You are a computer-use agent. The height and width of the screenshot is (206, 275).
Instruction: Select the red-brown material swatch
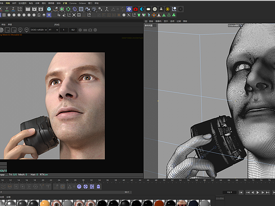coord(159,203)
